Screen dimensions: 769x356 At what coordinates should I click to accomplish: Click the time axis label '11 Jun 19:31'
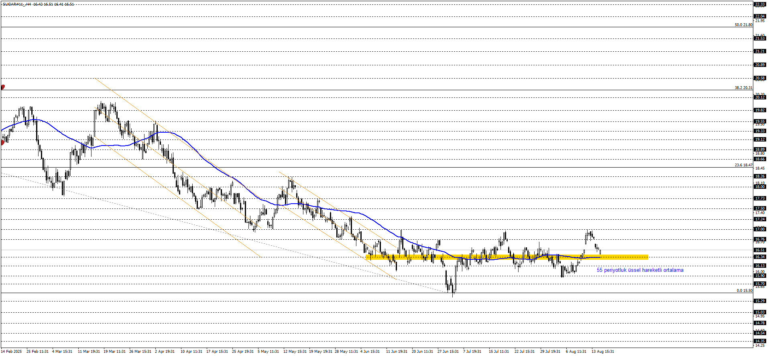pos(397,352)
